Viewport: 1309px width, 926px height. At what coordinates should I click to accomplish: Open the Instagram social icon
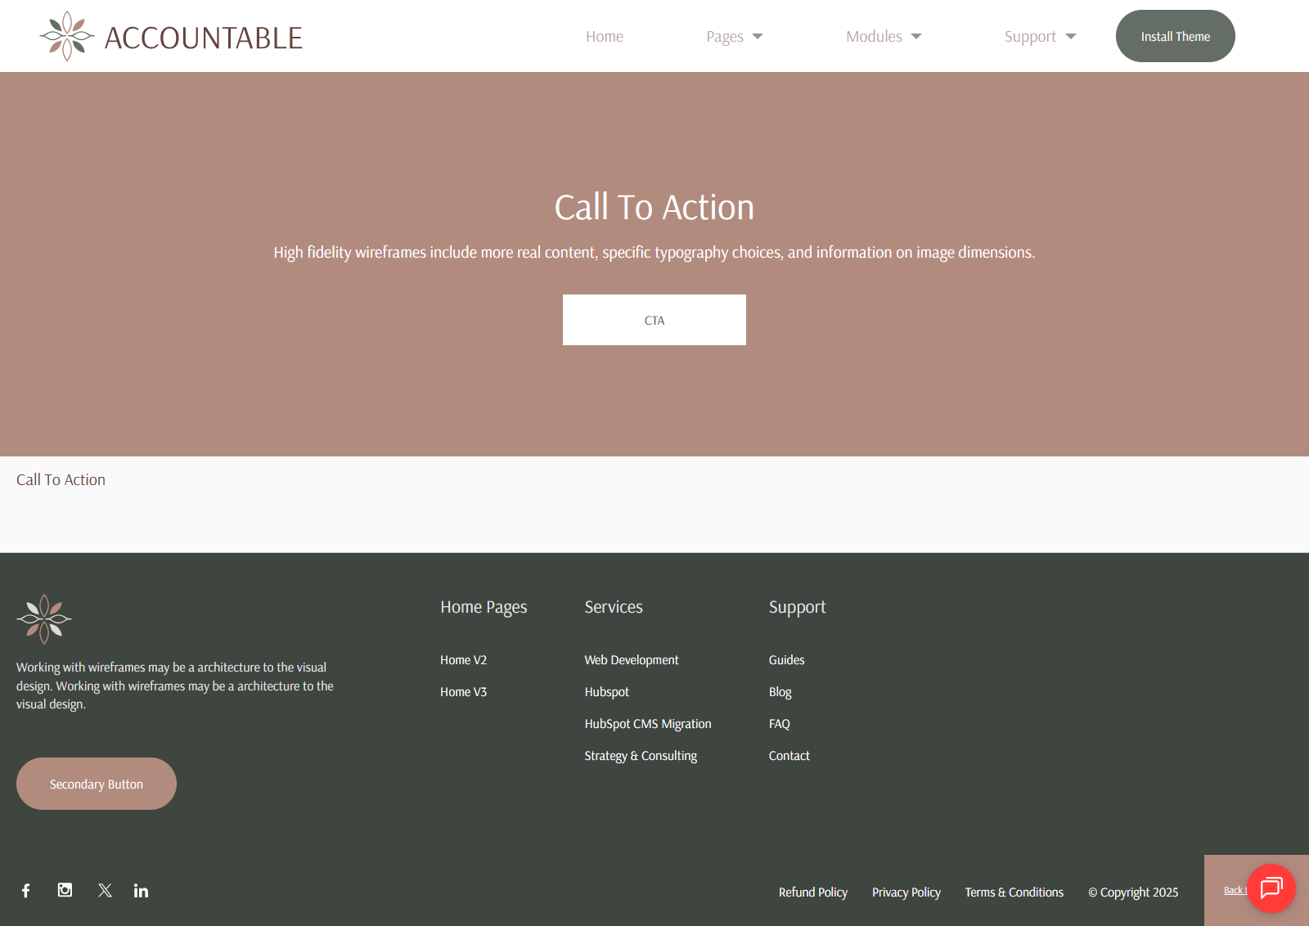[65, 890]
